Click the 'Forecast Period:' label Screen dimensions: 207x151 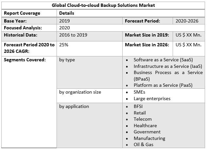142,21
